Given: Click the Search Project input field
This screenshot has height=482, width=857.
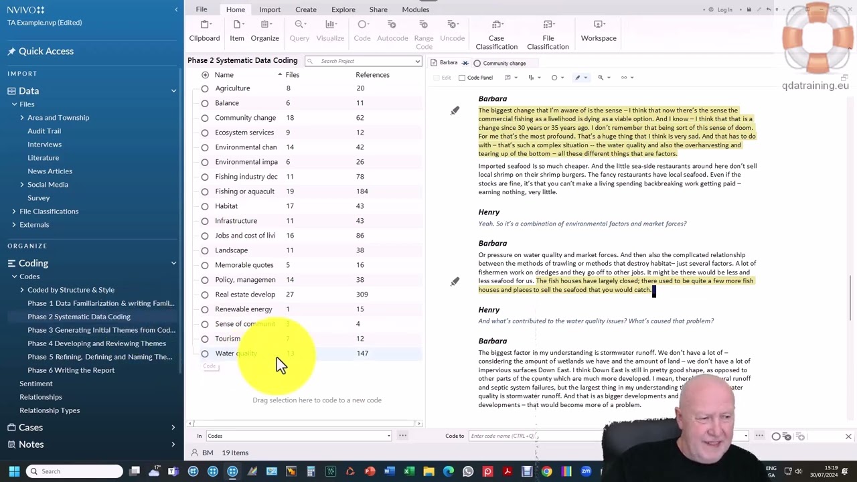Looking at the screenshot, I should point(363,61).
